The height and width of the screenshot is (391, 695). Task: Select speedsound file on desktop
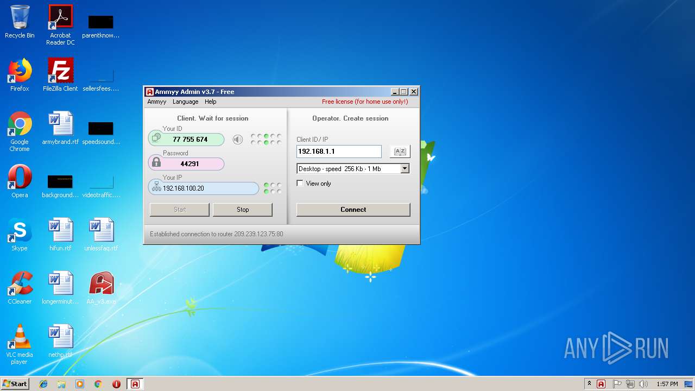101,132
